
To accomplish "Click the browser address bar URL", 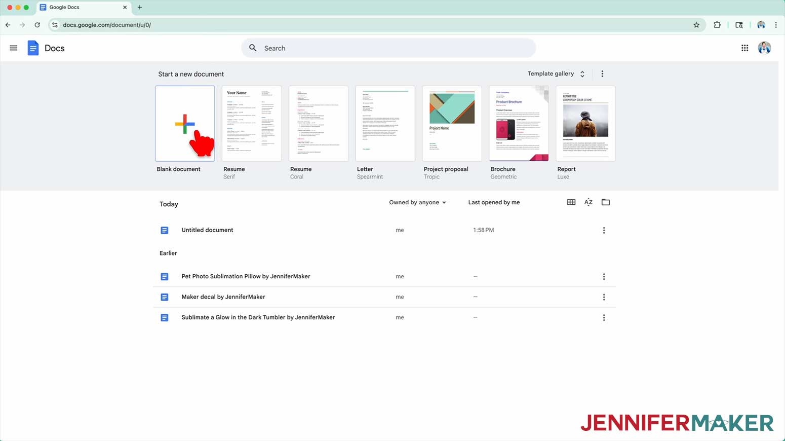I will tap(107, 25).
